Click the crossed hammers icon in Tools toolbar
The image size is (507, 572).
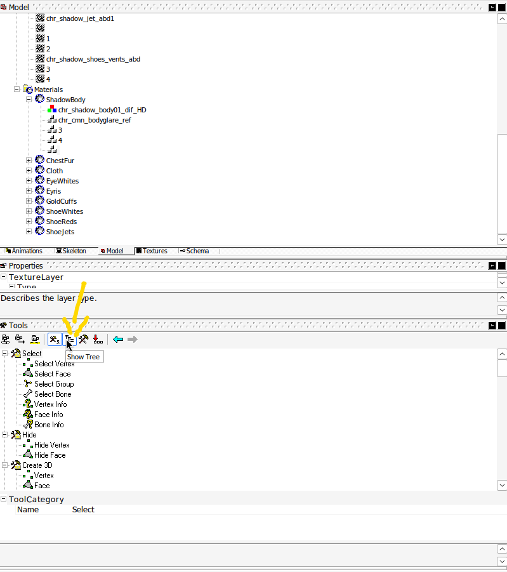[83, 340]
